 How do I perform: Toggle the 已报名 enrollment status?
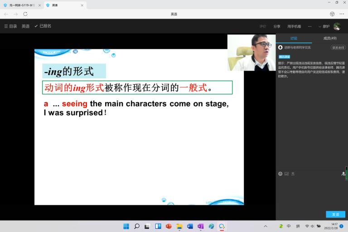tap(43, 26)
